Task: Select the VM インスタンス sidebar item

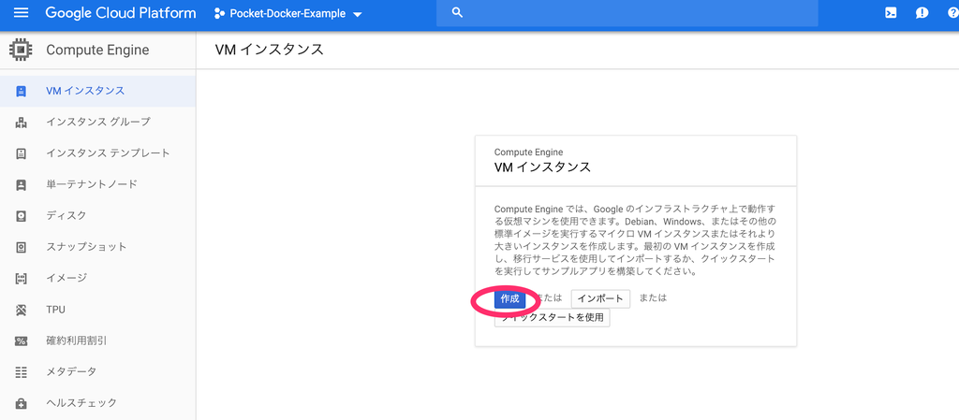Action: tap(97, 91)
